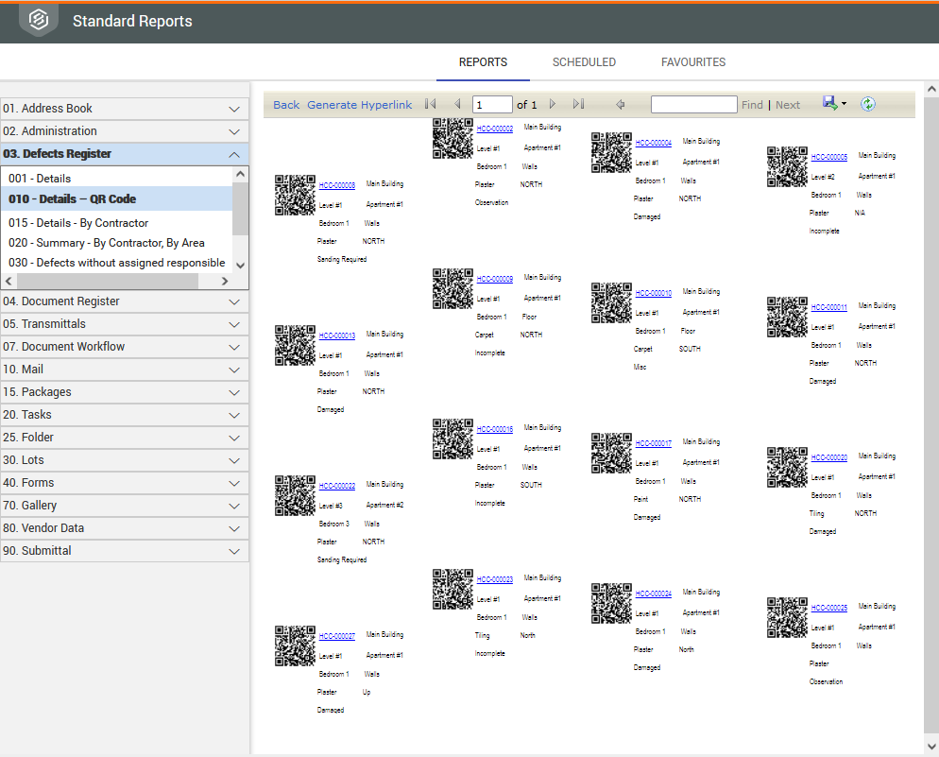The height and width of the screenshot is (757, 939).
Task: Scan QR code thumbnail for HCC-000003
Action: pos(295,195)
